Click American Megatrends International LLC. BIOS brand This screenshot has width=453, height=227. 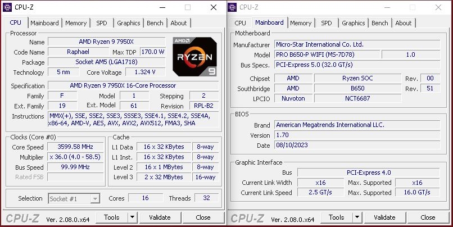point(357,125)
